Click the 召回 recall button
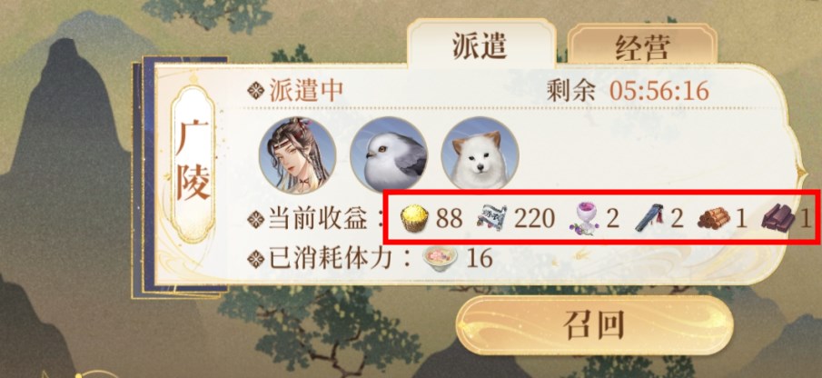822x378 pixels. (x=594, y=326)
